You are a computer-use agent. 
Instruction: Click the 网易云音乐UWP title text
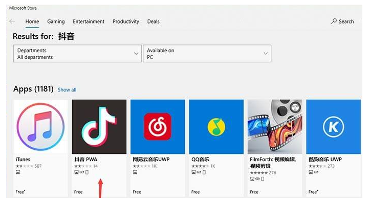pyautogui.click(x=151, y=159)
